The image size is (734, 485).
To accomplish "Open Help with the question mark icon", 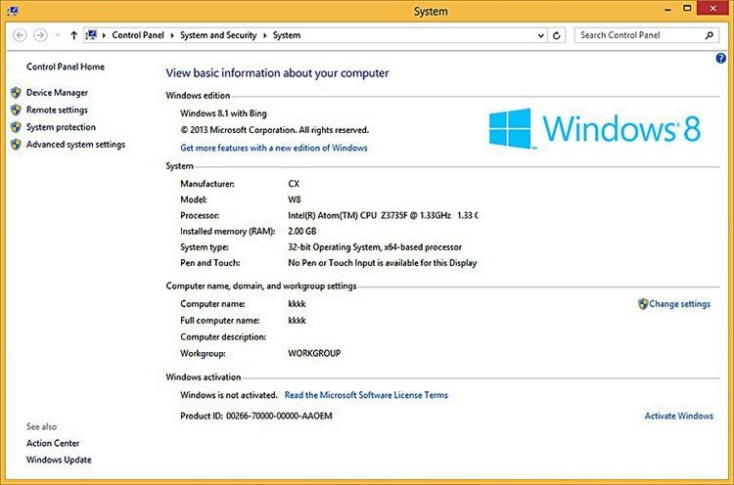I will [721, 58].
